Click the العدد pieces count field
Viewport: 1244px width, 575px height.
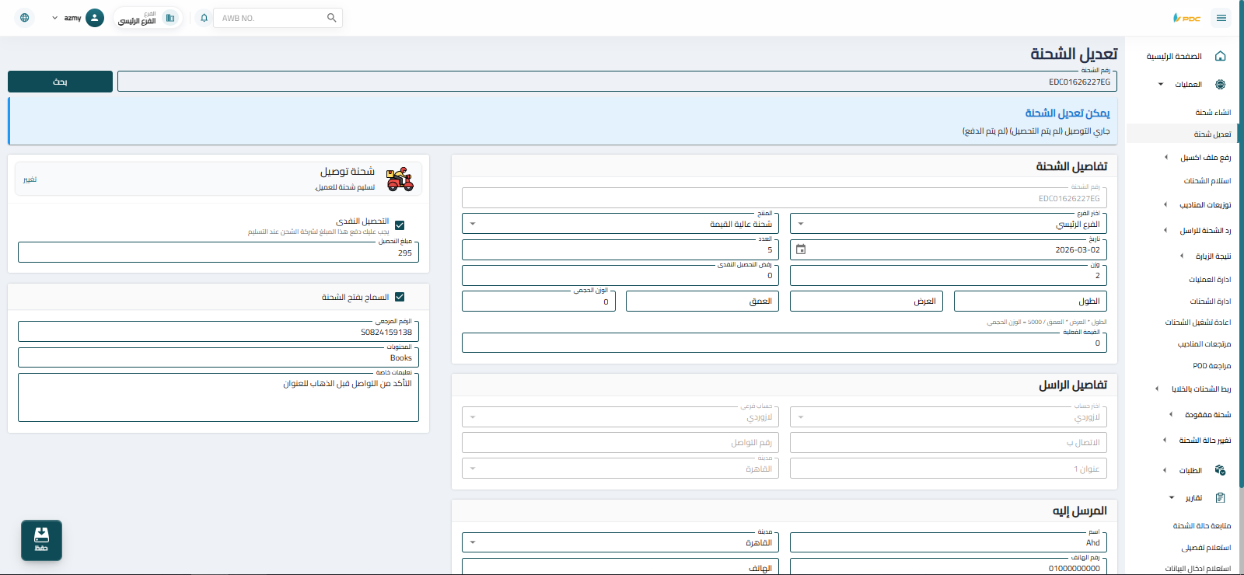(x=620, y=249)
